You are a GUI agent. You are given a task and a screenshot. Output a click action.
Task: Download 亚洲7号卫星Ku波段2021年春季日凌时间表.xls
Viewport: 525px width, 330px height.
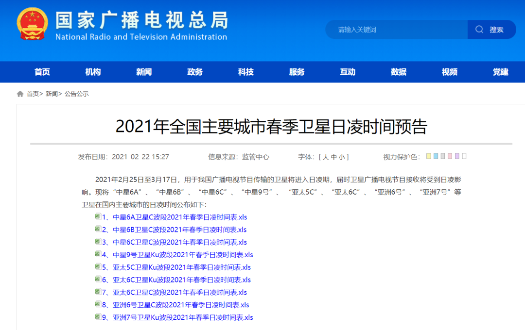click(177, 318)
